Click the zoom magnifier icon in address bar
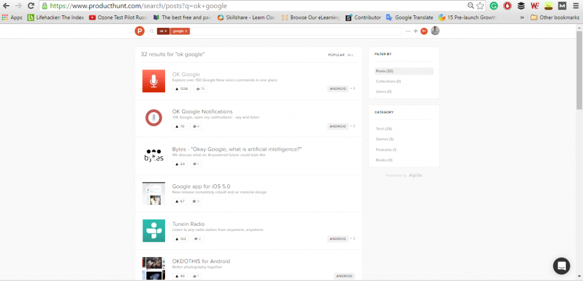 pyautogui.click(x=471, y=6)
